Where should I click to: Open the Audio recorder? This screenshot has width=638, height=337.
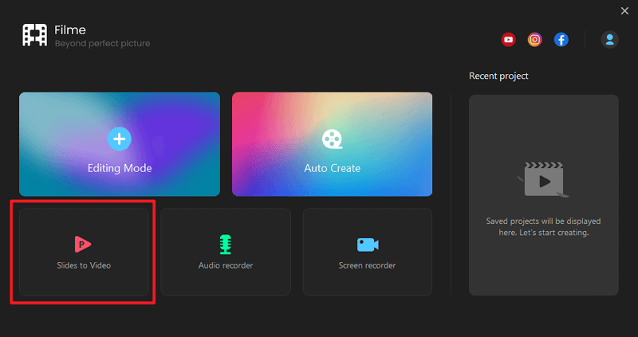click(226, 252)
